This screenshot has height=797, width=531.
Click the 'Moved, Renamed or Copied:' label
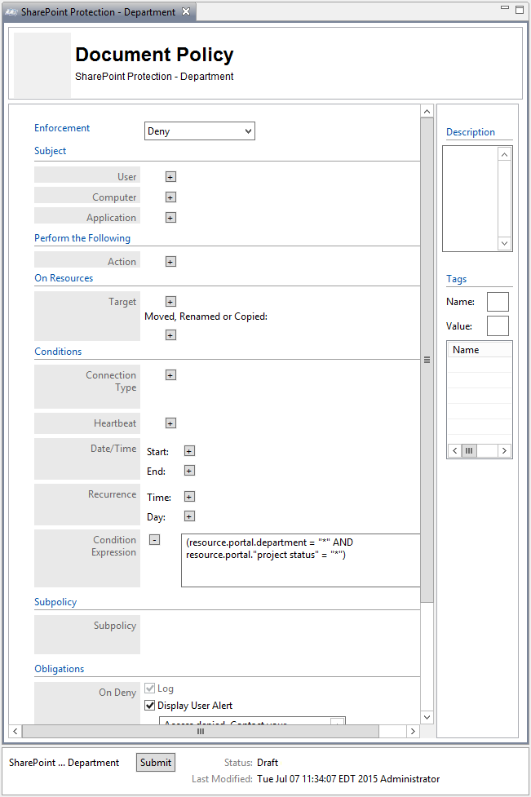click(206, 317)
